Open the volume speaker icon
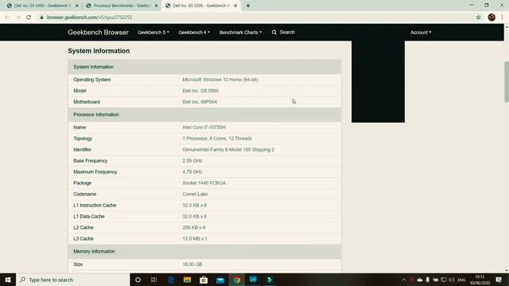 (x=452, y=280)
